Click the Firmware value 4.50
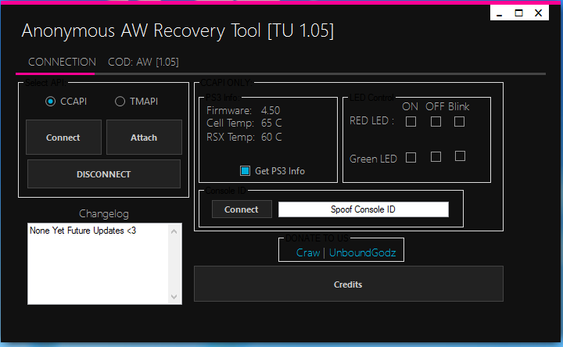This screenshot has height=347, width=563. tap(271, 110)
